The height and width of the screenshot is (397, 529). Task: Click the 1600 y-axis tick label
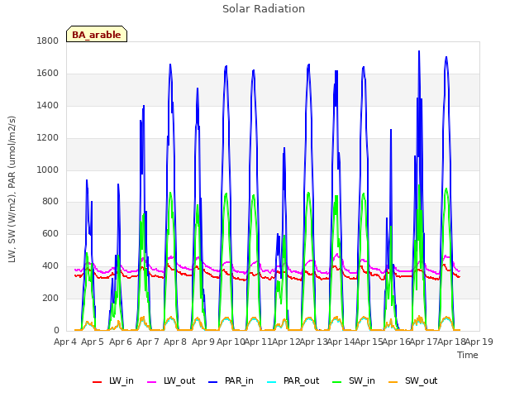[x=48, y=74]
